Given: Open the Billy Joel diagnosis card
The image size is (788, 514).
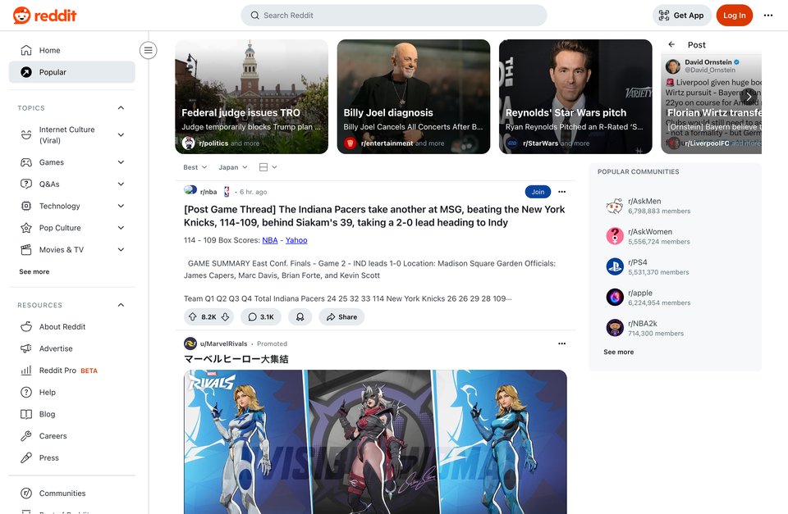Looking at the screenshot, I should pyautogui.click(x=413, y=97).
